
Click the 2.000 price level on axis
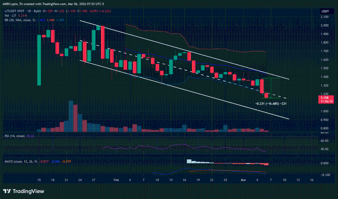(x=325, y=25)
